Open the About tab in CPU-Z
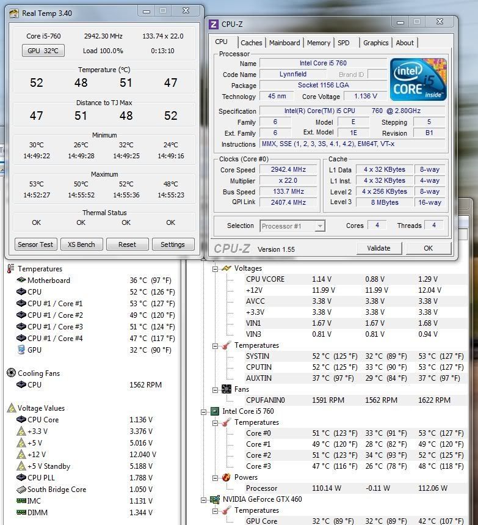The width and height of the screenshot is (478, 525). 405,43
